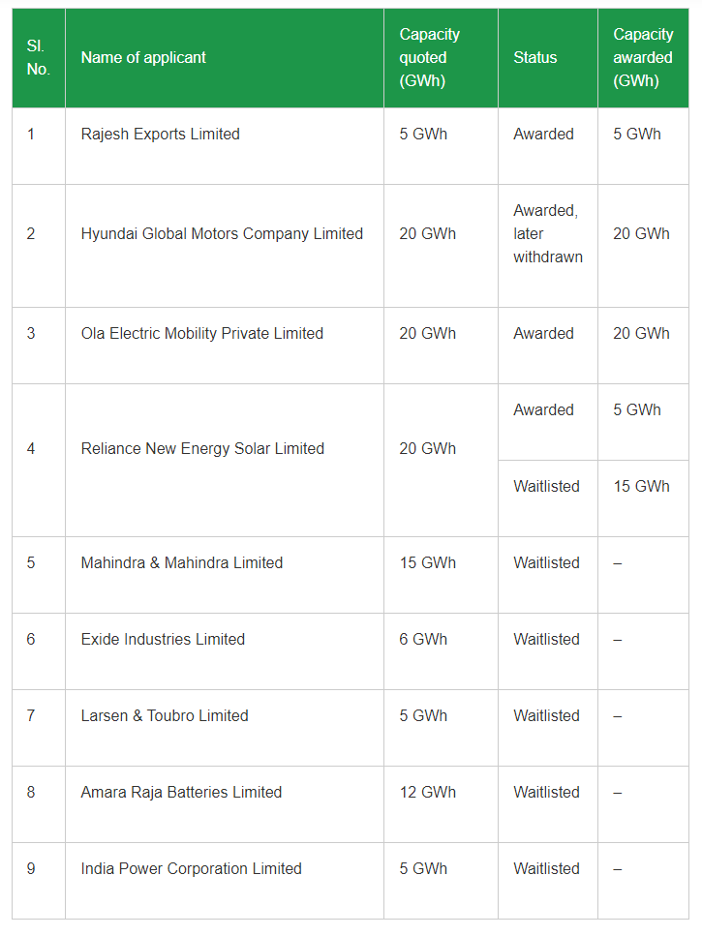Click the 'Capacity awarded (GWh)' header

pos(642,58)
